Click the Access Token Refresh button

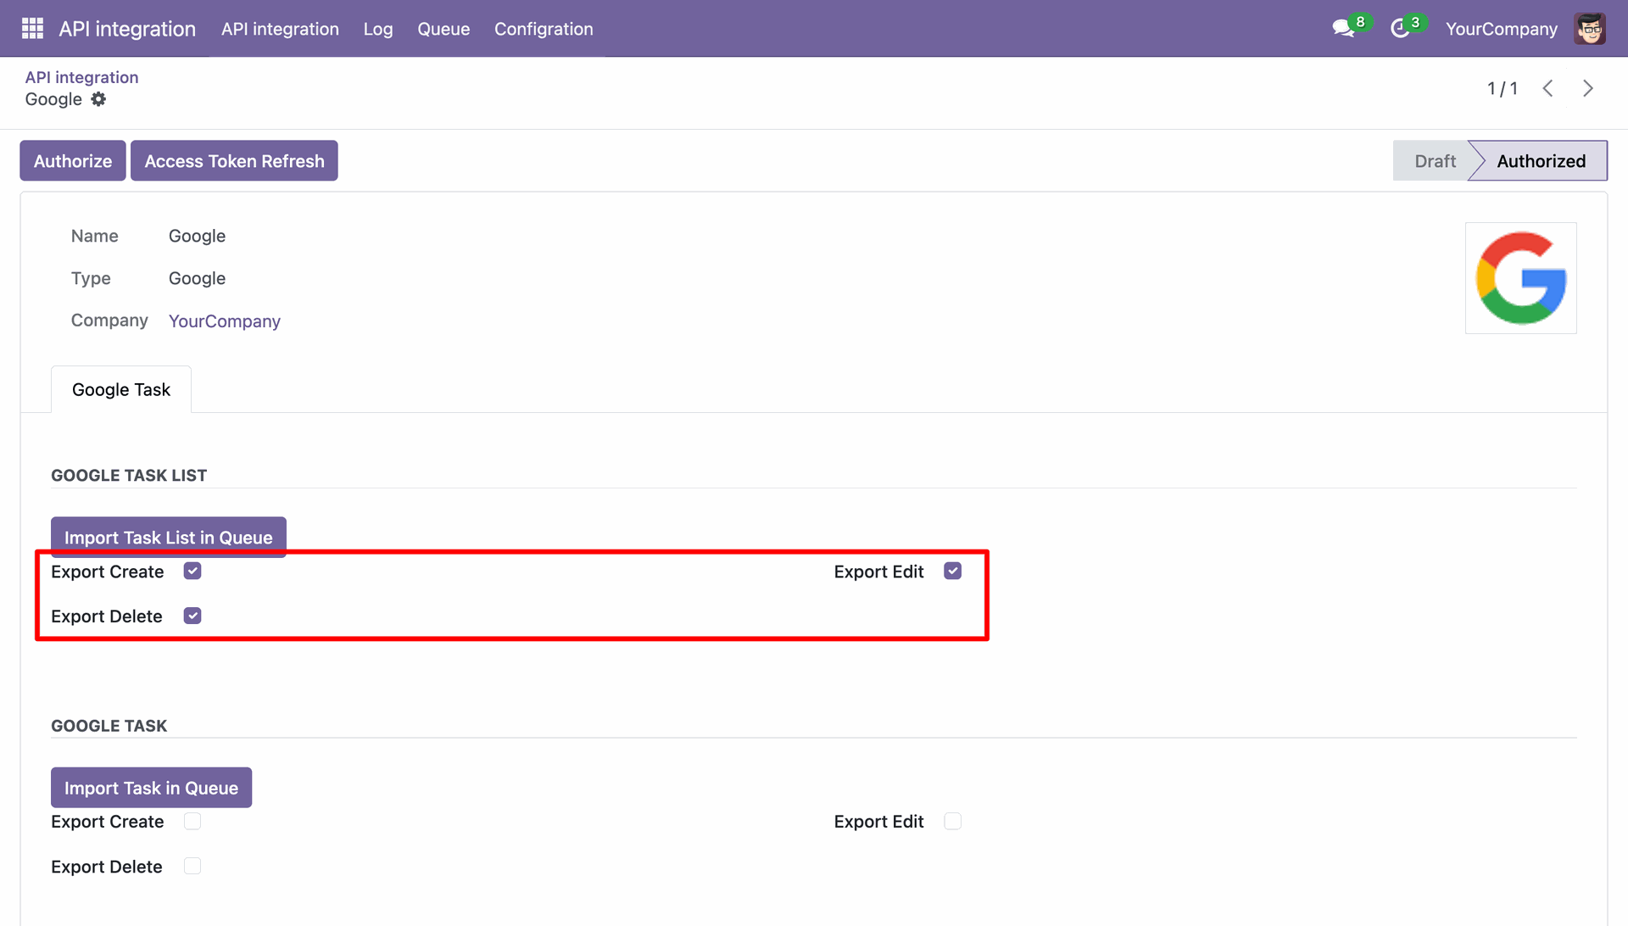click(x=234, y=160)
